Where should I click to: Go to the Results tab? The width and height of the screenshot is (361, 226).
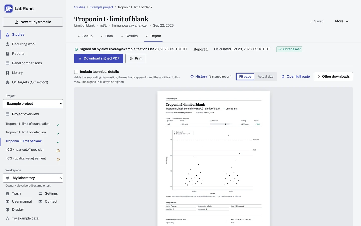(x=129, y=36)
